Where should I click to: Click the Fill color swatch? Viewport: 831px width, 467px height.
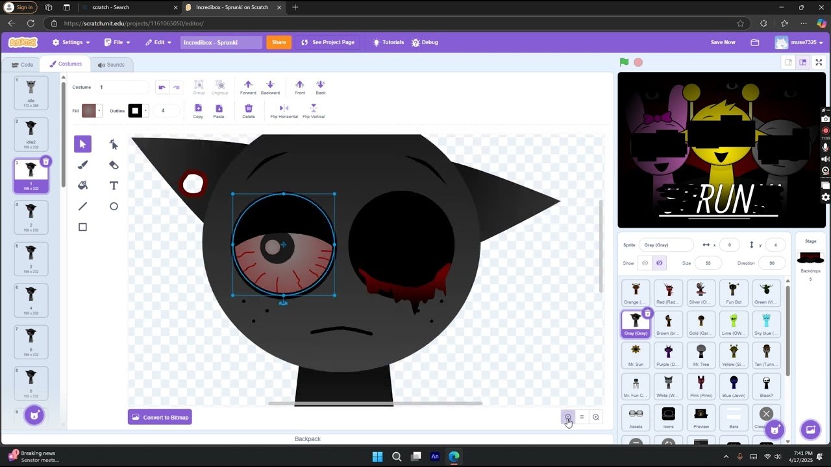89,111
